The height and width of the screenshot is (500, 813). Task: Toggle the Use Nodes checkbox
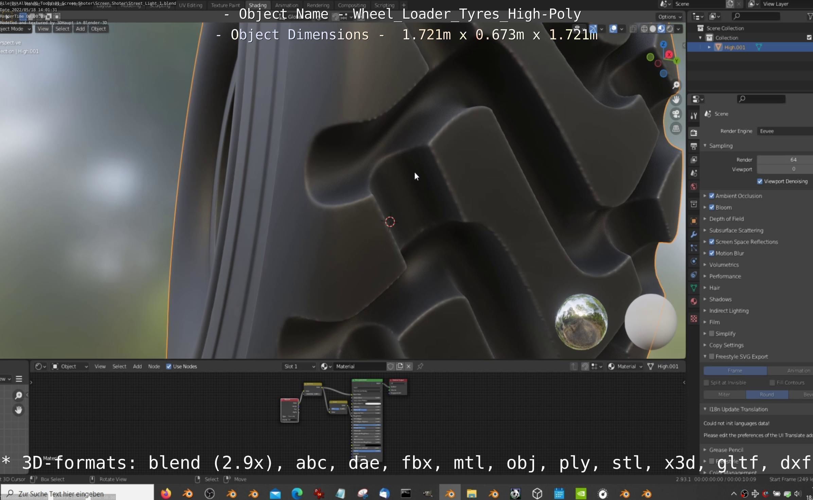click(x=169, y=366)
